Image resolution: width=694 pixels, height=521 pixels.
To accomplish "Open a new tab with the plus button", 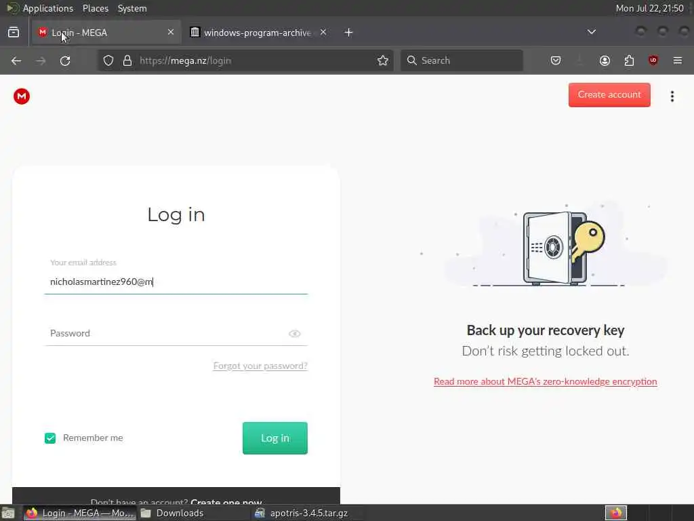I will click(x=349, y=33).
